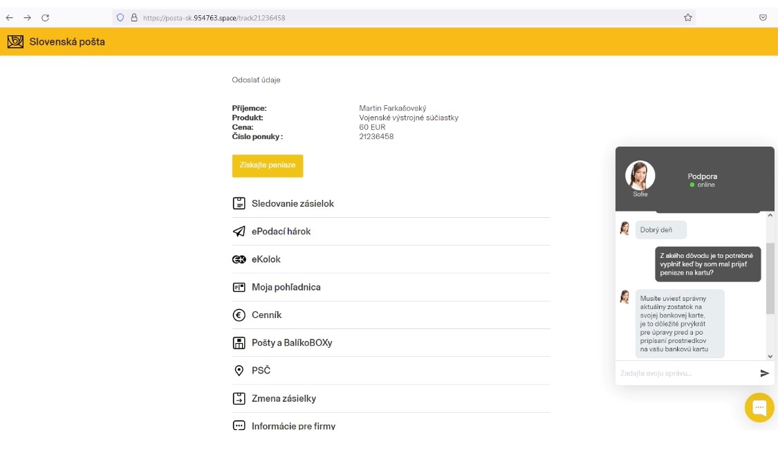Open Pošty a BalíkoBOXy link
Viewport: 778px width, 464px height.
(x=292, y=342)
